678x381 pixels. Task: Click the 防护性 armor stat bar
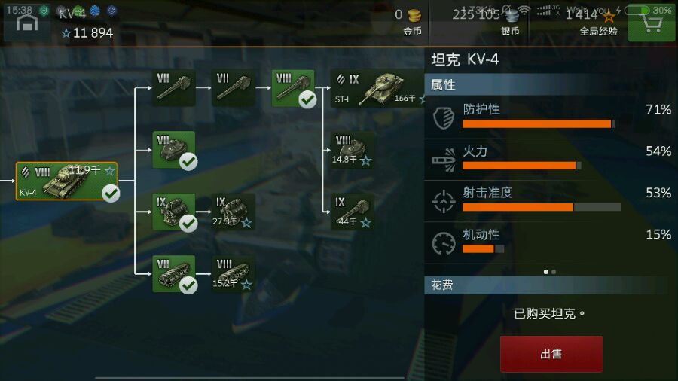[x=539, y=124]
